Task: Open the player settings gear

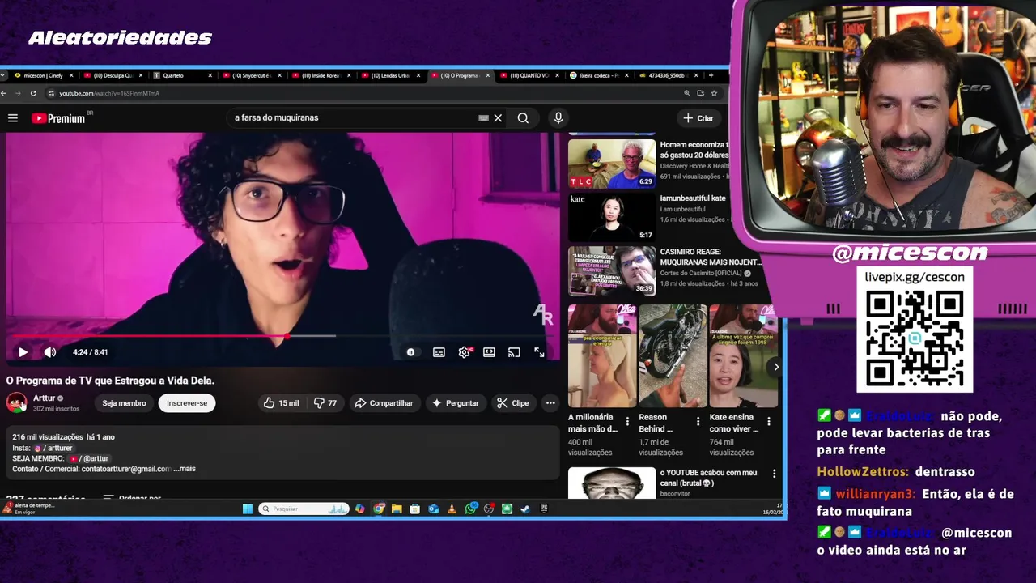Action: (x=464, y=352)
